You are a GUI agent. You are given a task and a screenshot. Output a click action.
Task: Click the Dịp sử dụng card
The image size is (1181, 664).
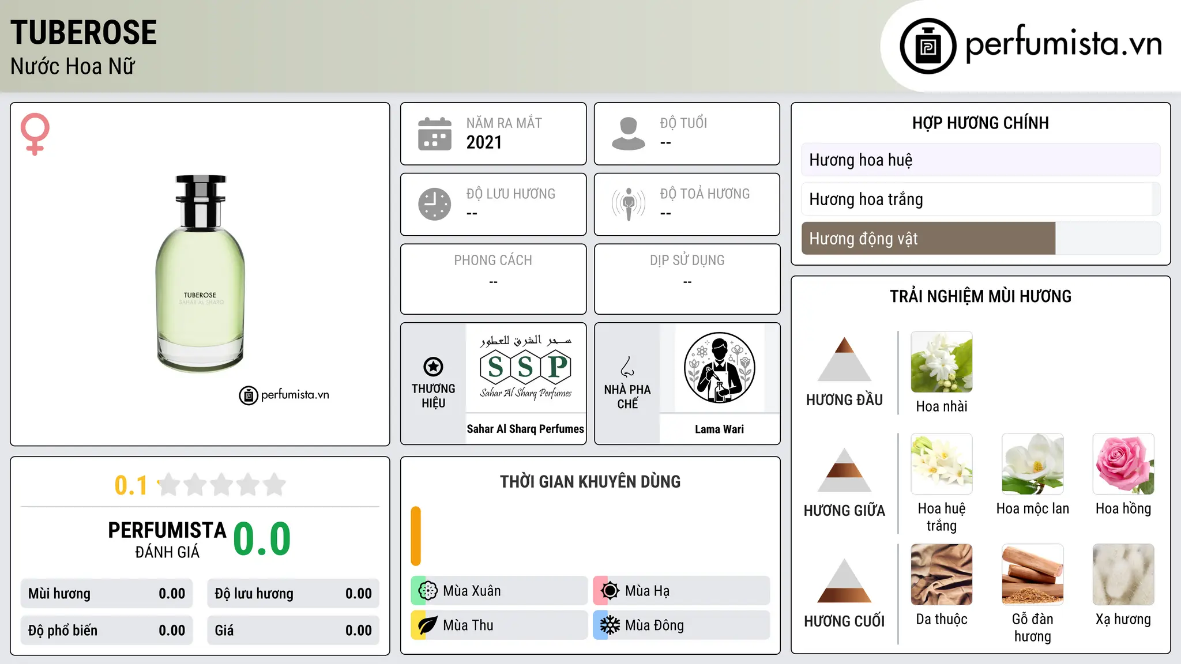(687, 279)
